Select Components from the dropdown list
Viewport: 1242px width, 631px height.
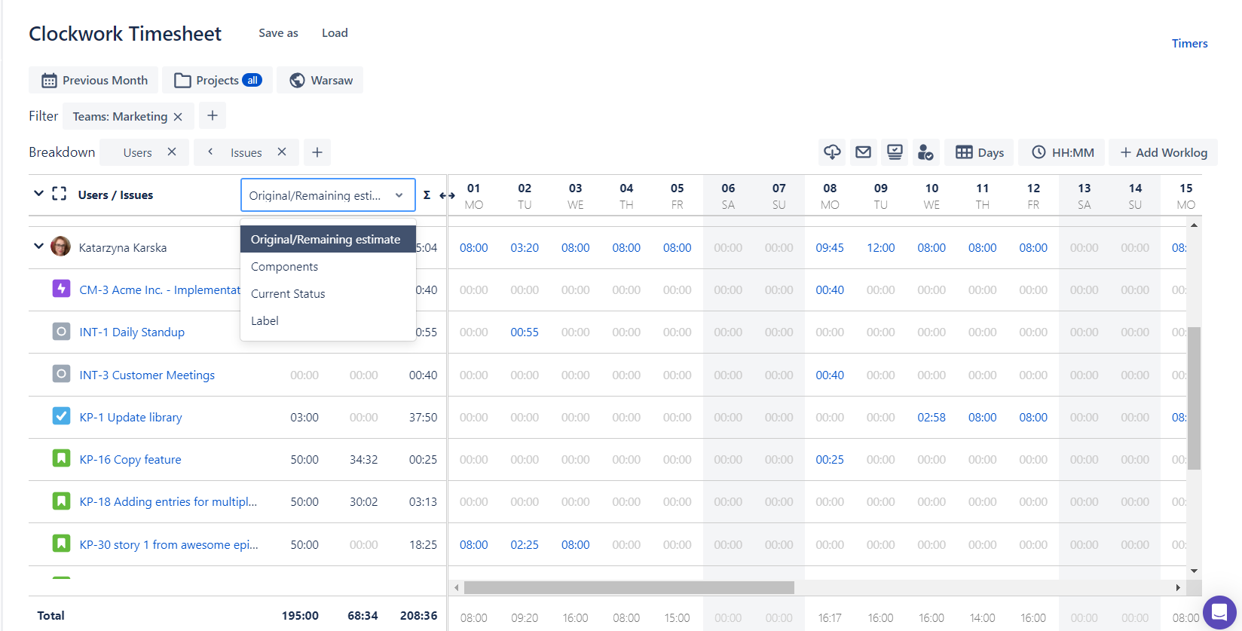(285, 267)
